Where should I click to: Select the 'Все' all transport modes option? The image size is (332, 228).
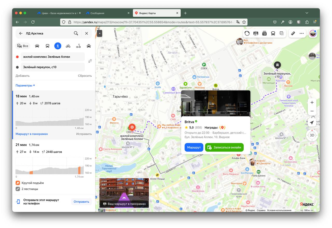[23, 46]
